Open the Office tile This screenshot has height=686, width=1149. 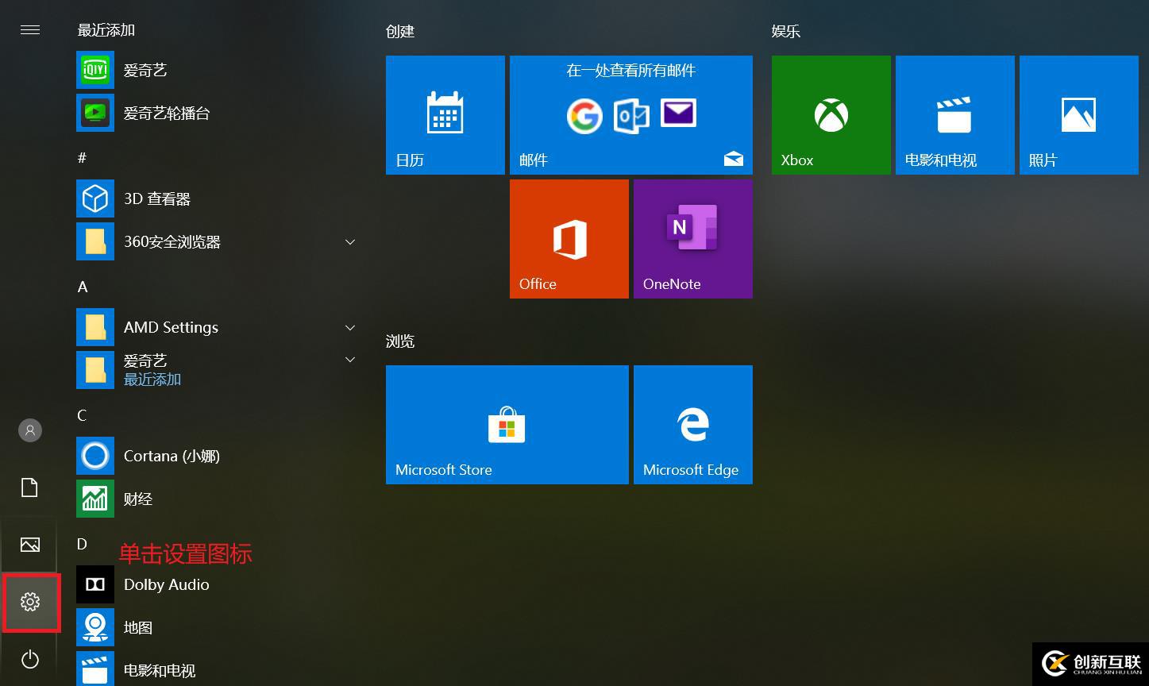[x=569, y=239]
